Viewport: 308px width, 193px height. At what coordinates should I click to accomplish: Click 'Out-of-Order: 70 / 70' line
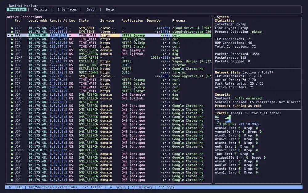tap(235, 80)
